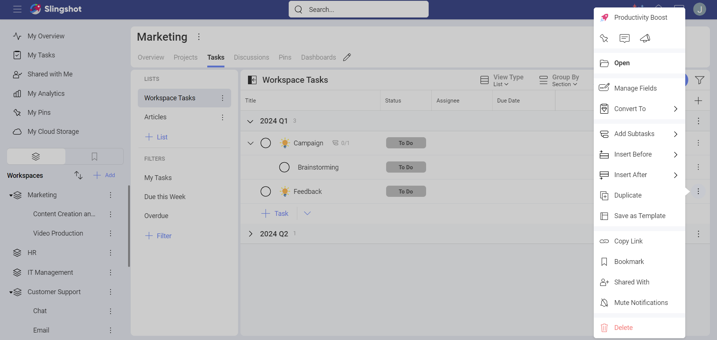Choose Open in context menu
717x340 pixels.
[639, 63]
